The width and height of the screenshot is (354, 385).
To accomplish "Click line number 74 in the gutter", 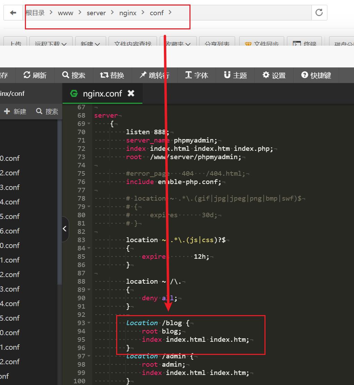I will coord(82,165).
